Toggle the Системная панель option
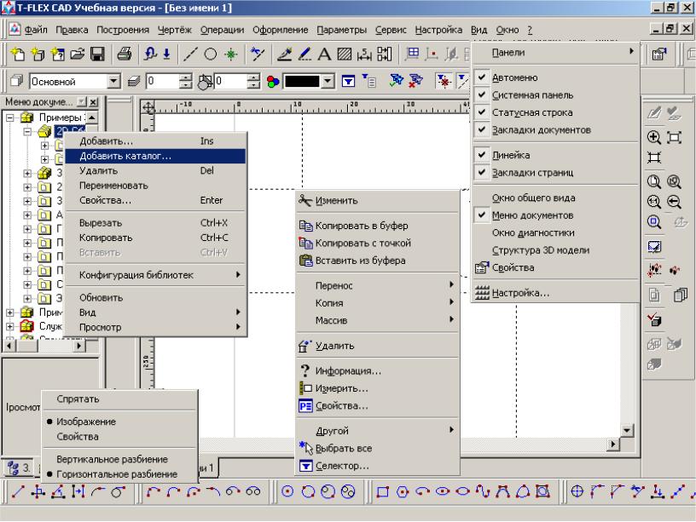696x522 pixels. 556,95
